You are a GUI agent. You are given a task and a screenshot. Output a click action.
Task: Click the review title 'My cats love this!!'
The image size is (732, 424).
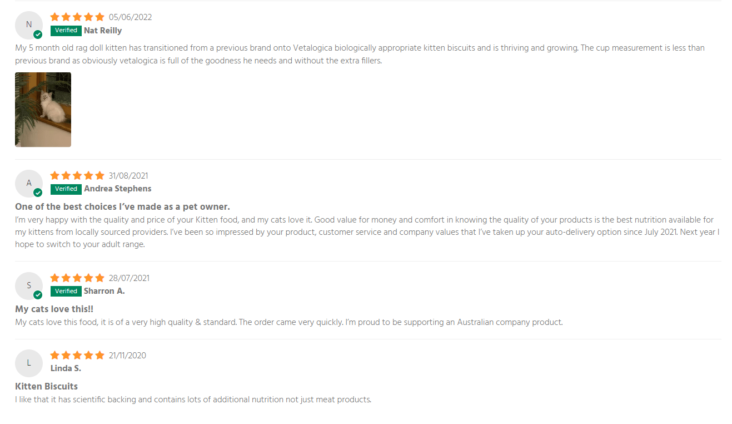coord(54,309)
